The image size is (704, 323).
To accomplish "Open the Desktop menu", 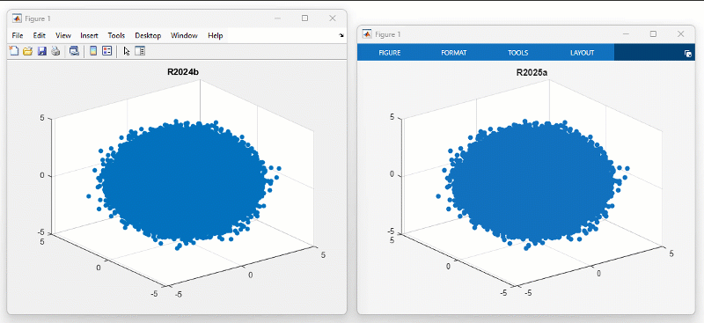I will (148, 35).
